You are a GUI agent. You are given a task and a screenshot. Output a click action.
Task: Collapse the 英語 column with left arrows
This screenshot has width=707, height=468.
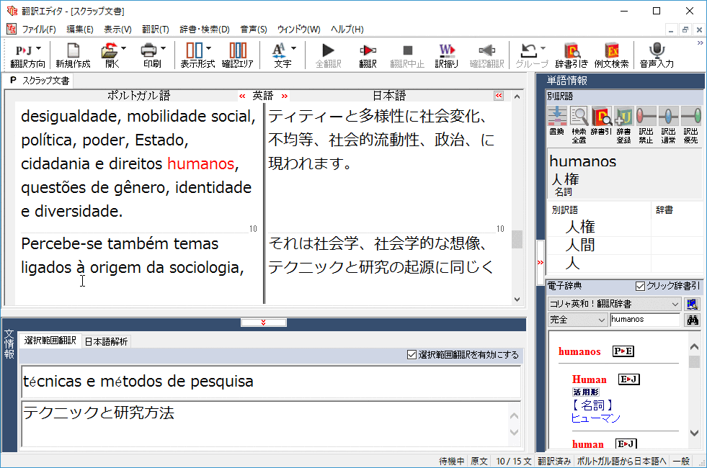[243, 96]
